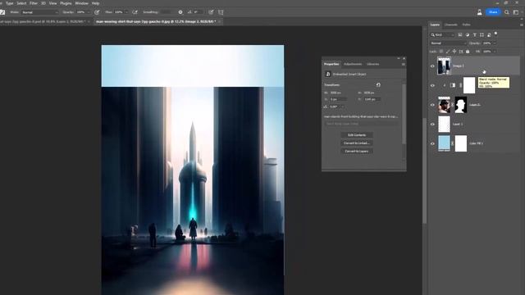Filter layers by shape layers icon
Image resolution: width=525 pixels, height=295 pixels.
tap(482, 34)
